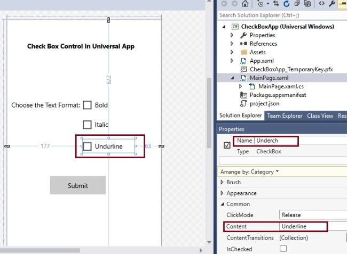This screenshot has width=347, height=254.
Task: Toggle the IsChecked property checkbox
Action: [283, 249]
